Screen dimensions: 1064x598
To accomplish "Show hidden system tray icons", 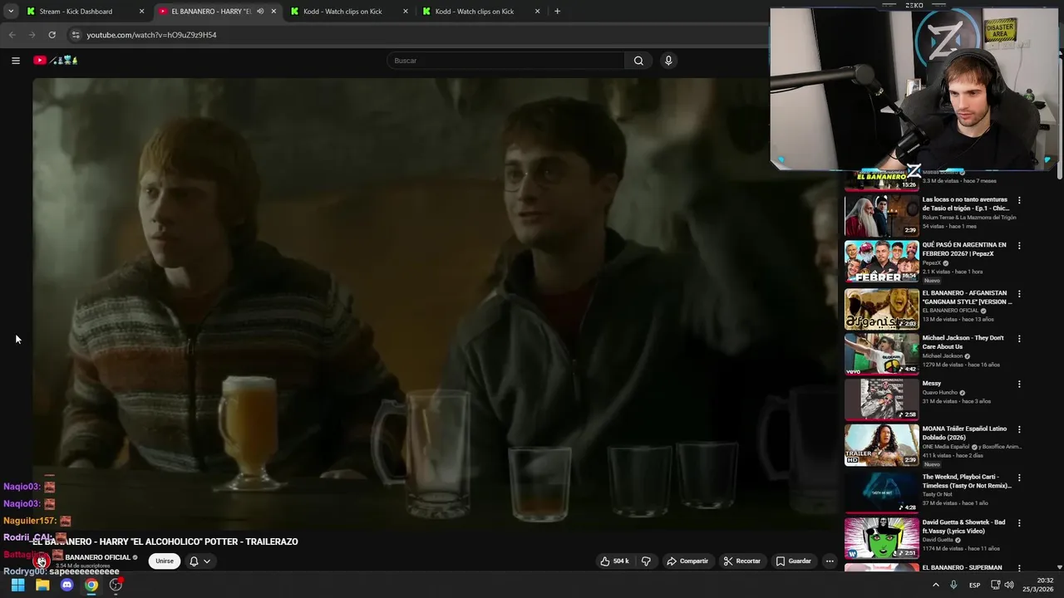I will (935, 585).
